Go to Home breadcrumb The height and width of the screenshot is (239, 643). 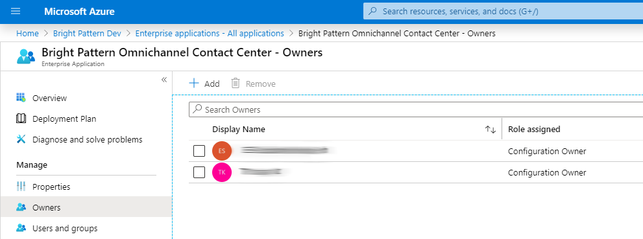click(27, 34)
